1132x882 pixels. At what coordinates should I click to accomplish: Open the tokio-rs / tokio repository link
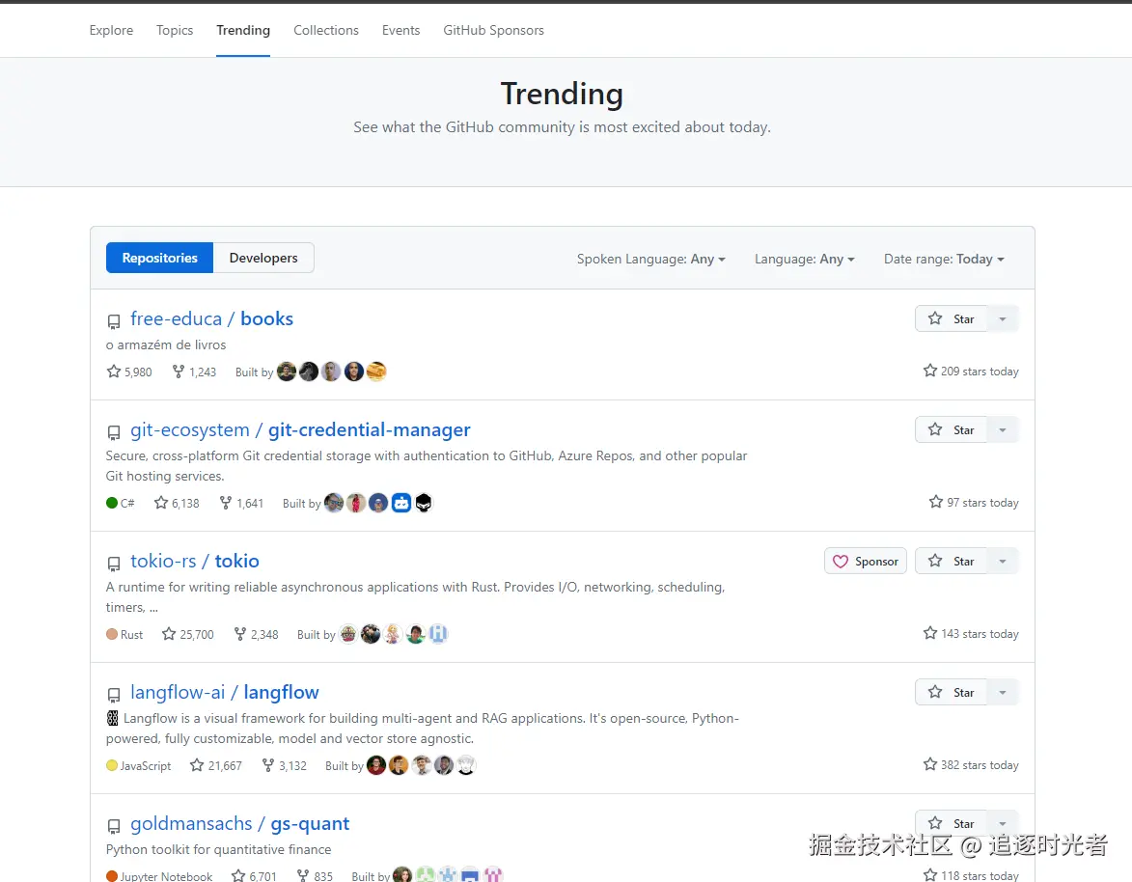(194, 562)
